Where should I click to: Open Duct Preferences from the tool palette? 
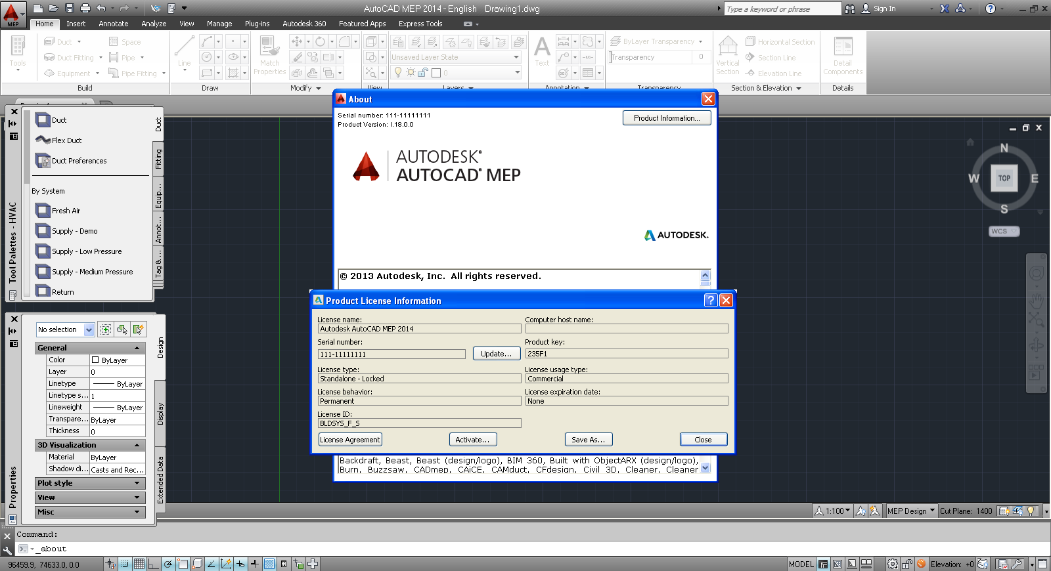[x=71, y=161]
